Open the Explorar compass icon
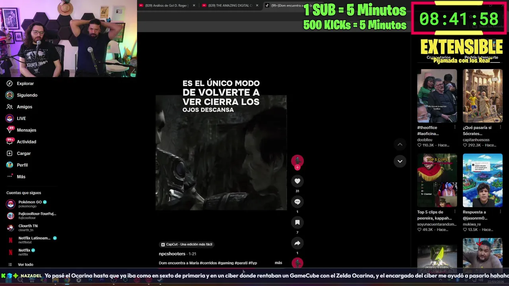 (x=10, y=83)
